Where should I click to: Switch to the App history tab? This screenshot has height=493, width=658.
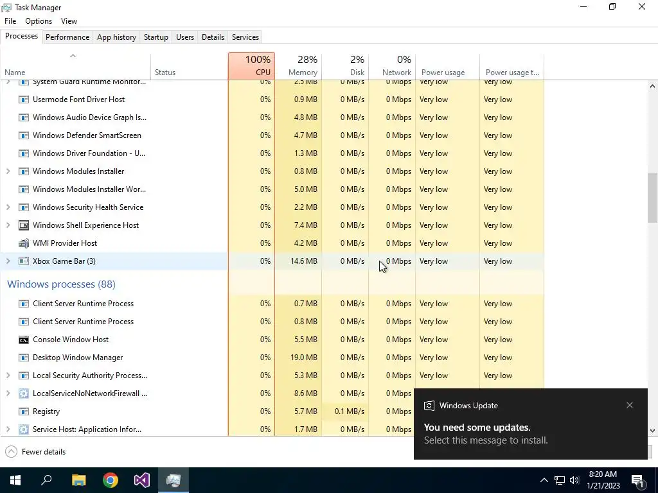pyautogui.click(x=117, y=37)
